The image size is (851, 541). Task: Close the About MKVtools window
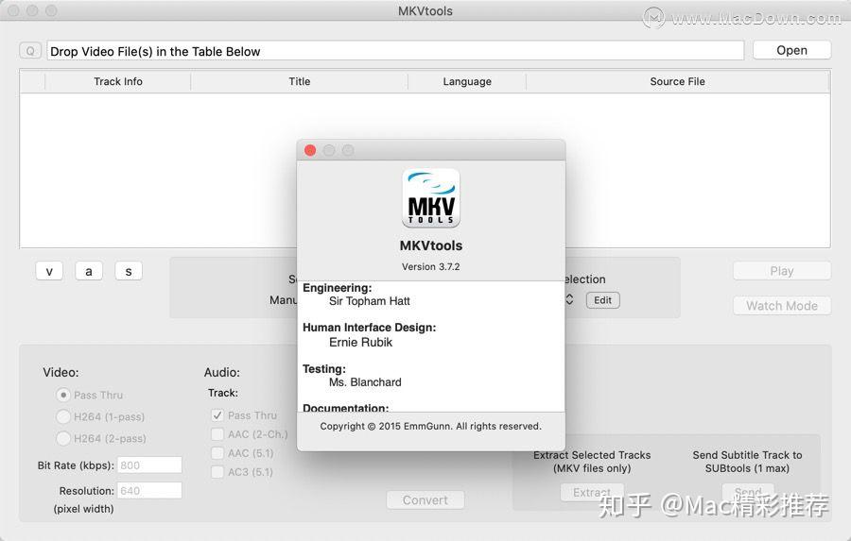310,150
